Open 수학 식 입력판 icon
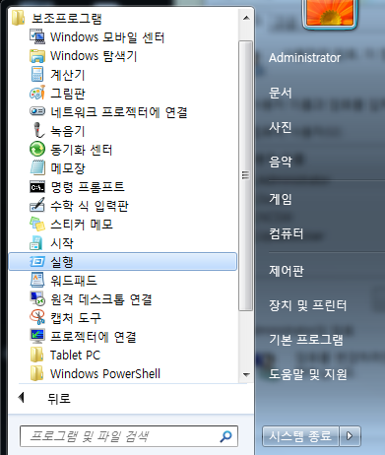 (x=37, y=205)
